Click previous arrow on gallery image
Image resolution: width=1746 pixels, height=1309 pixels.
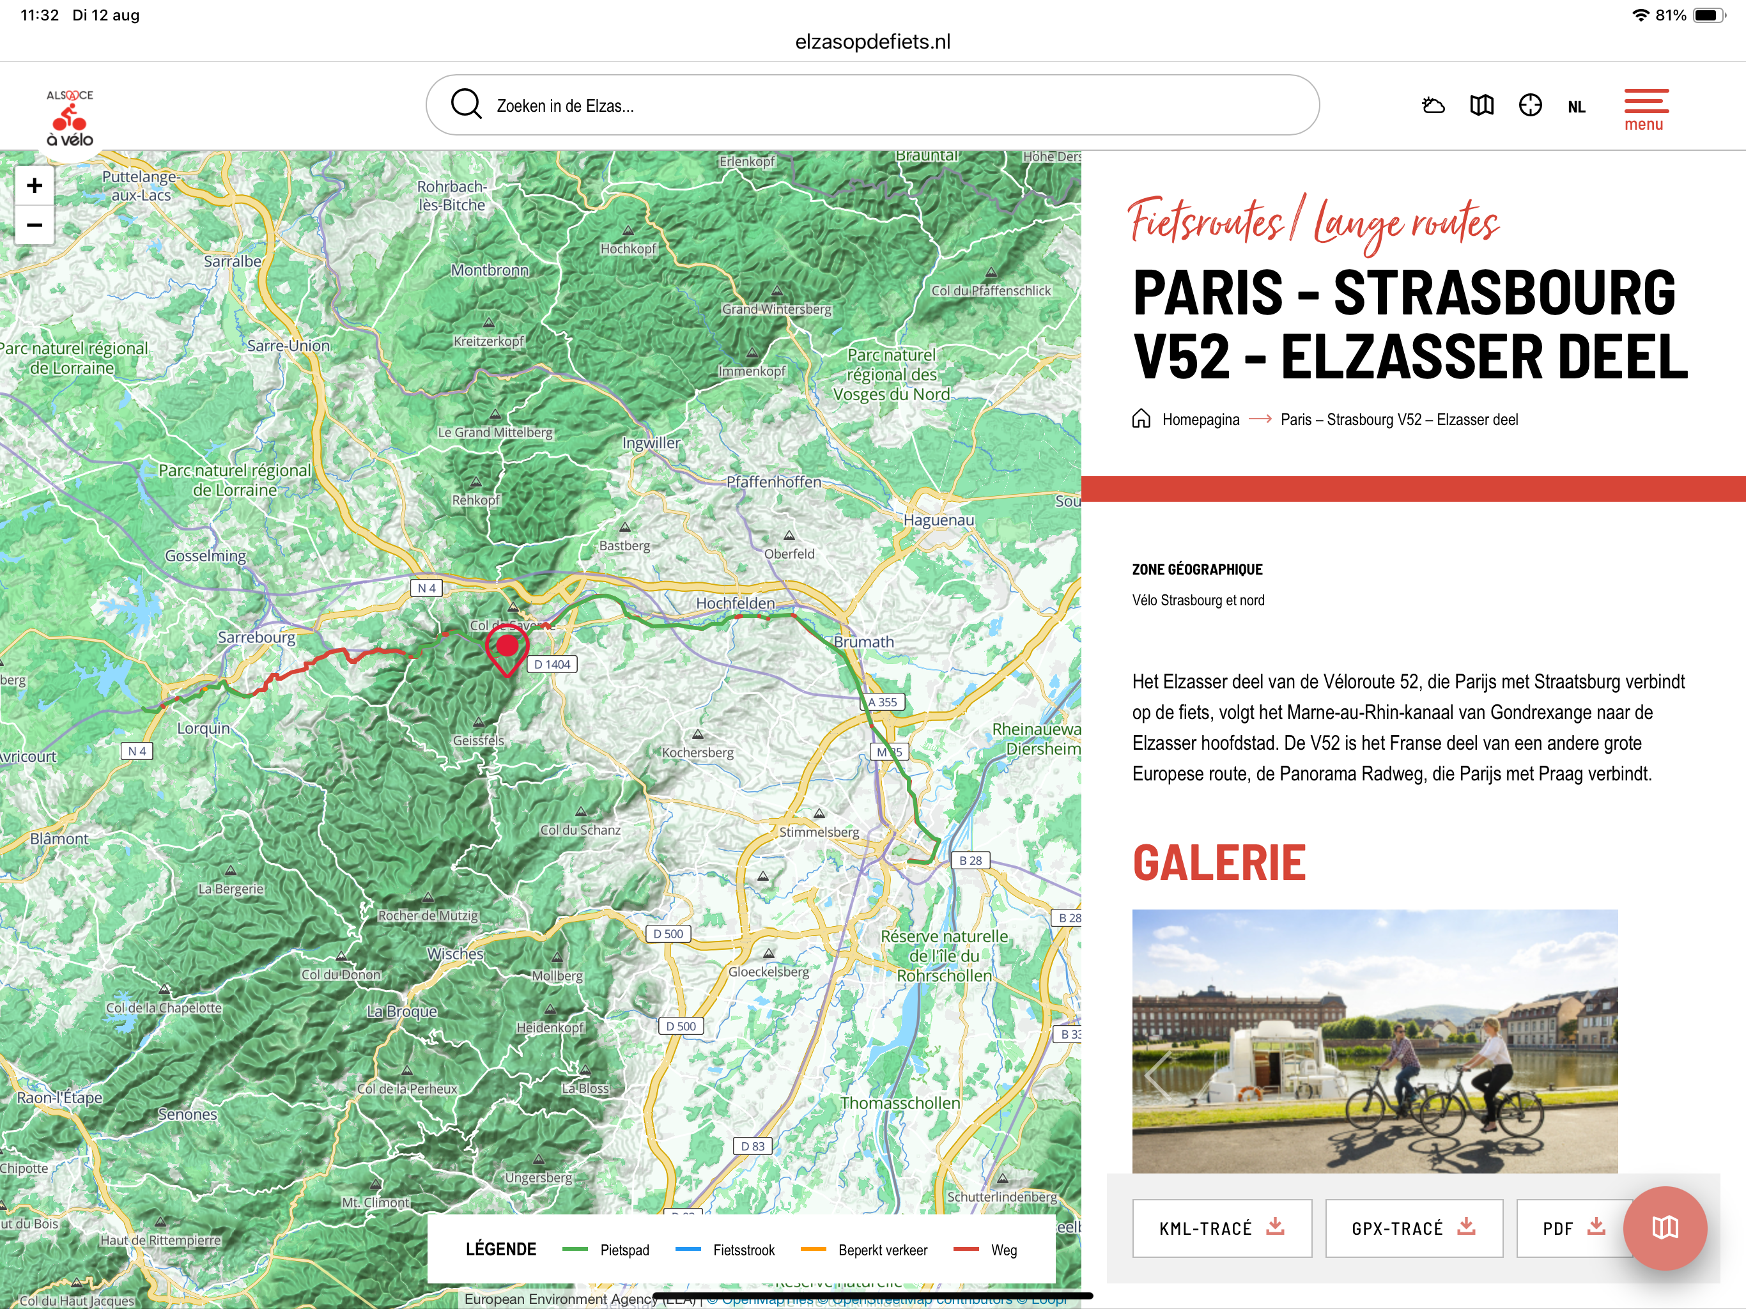(x=1157, y=1074)
